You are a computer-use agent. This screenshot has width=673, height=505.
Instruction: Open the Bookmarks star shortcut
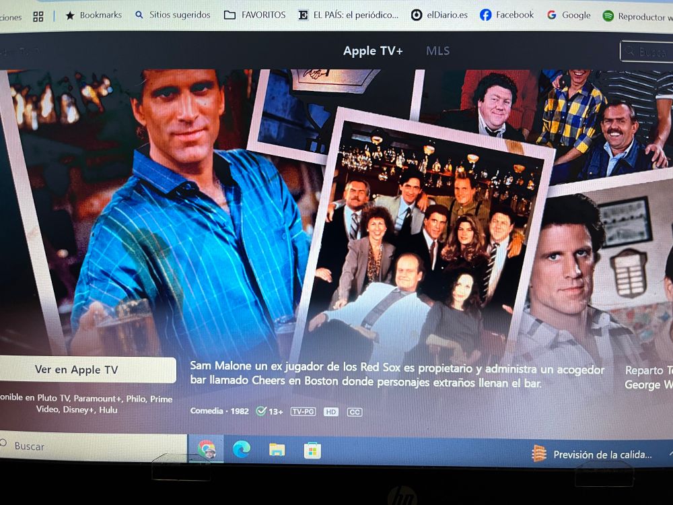pos(94,15)
